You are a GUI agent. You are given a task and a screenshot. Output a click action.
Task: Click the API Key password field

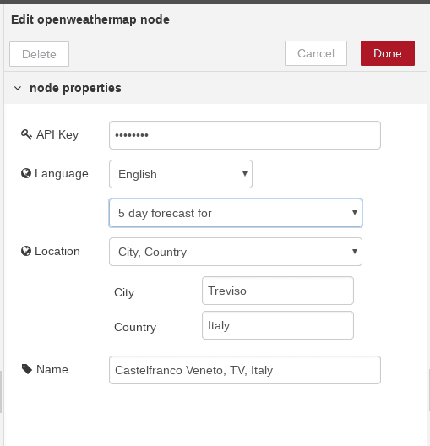[245, 135]
